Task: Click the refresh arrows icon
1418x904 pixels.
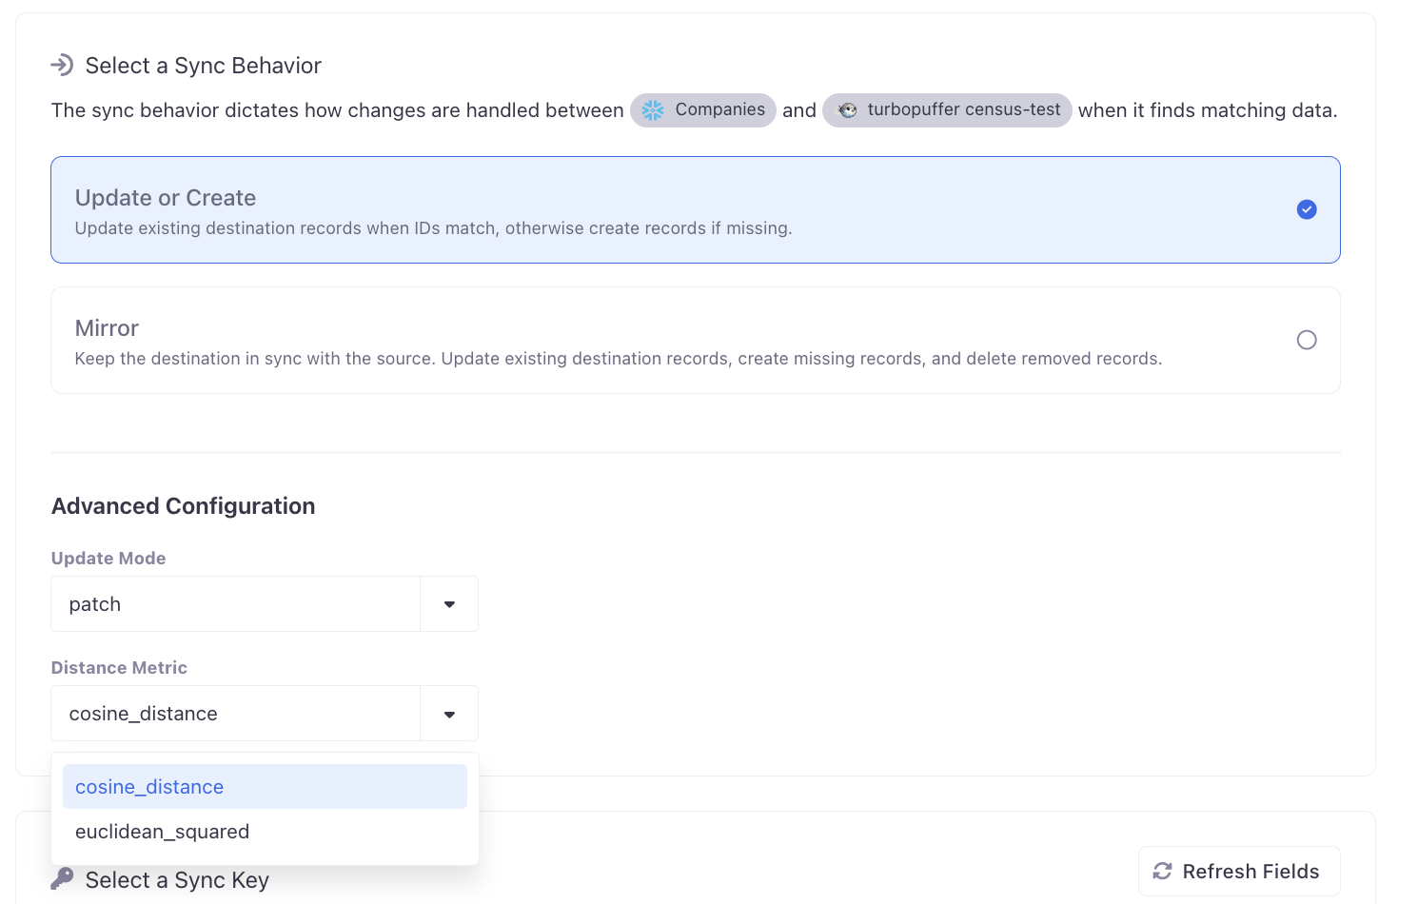Action: point(1162,871)
